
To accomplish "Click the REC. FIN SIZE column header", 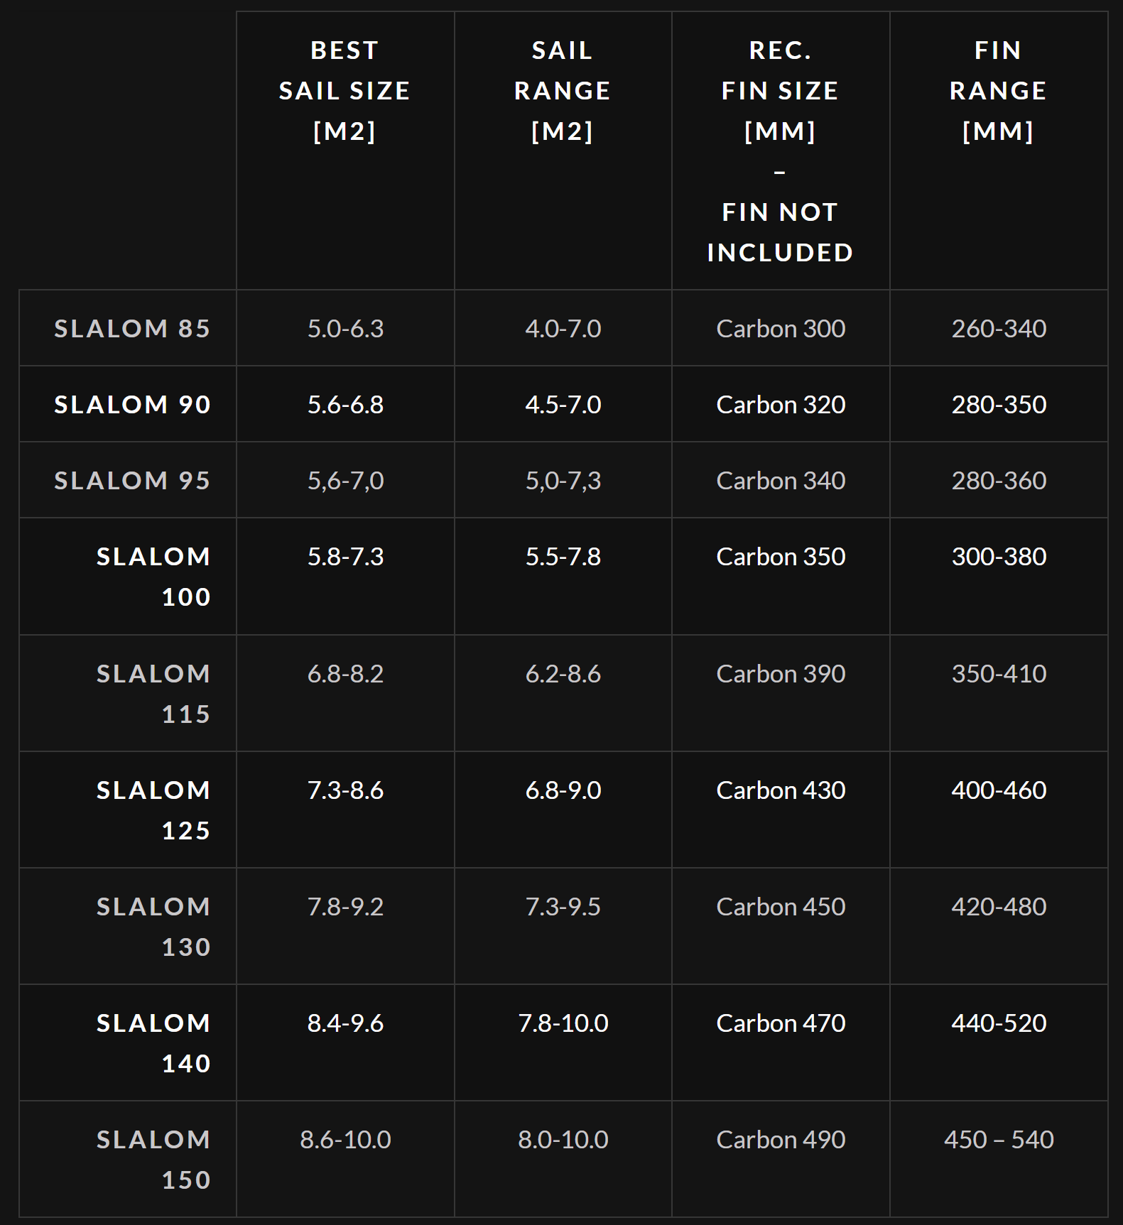I will point(780,151).
